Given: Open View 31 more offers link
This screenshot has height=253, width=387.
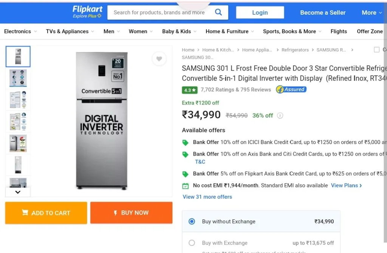Looking at the screenshot, I should pyautogui.click(x=207, y=197).
